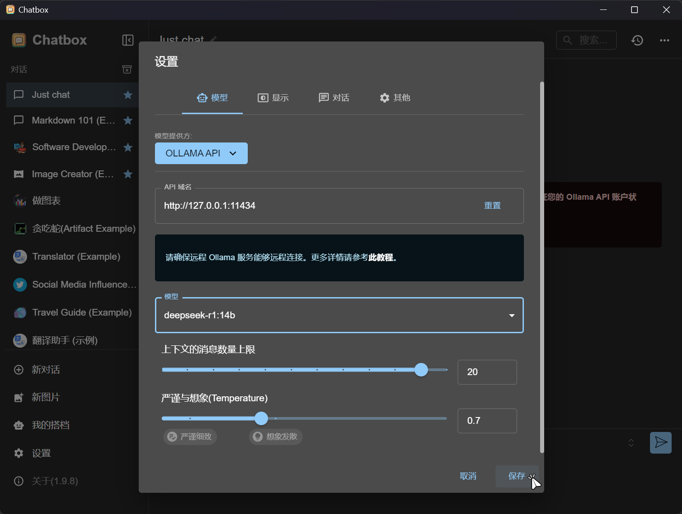Switch to the 其他 settings tab
682x514 pixels.
coord(395,98)
